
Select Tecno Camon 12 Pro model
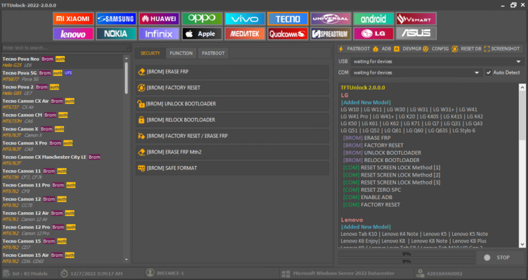tap(63, 230)
